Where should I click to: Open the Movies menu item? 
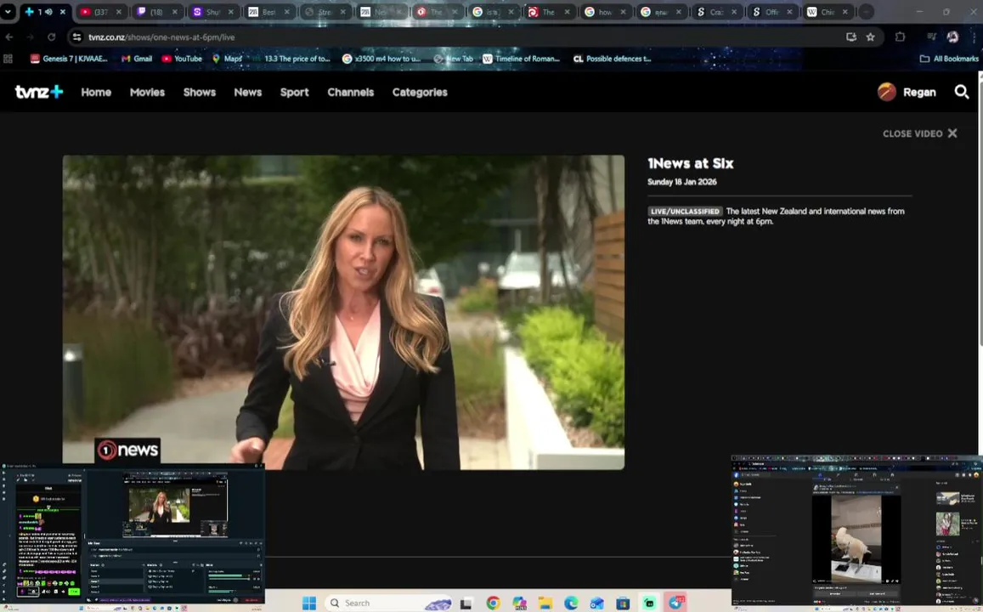[147, 92]
